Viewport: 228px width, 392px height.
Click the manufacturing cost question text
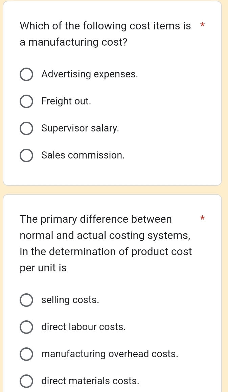click(x=105, y=34)
